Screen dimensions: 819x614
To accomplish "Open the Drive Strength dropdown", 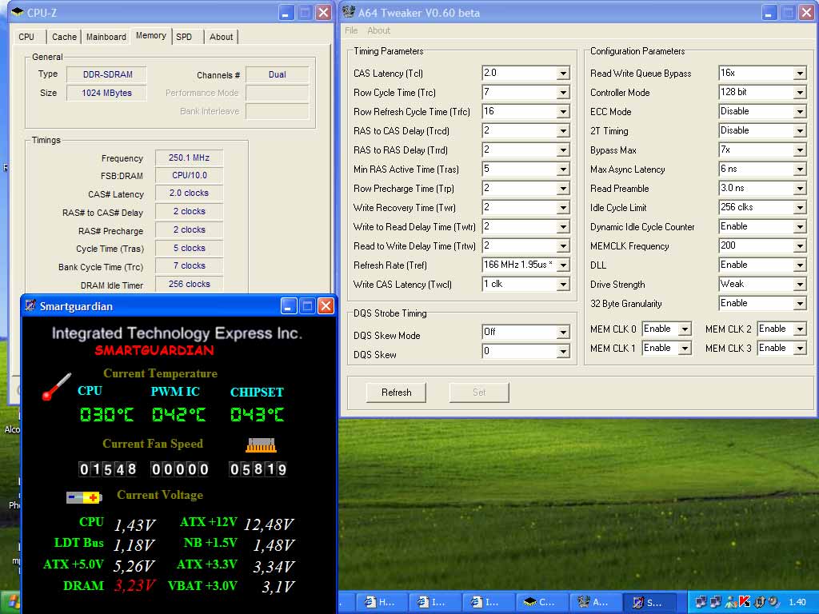I will pyautogui.click(x=800, y=285).
